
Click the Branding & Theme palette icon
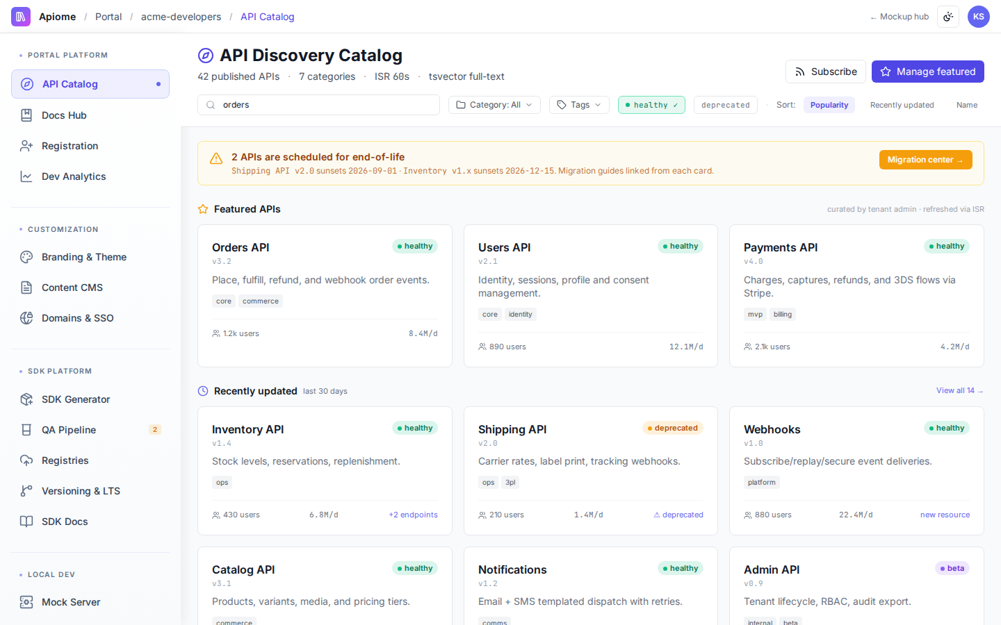(26, 257)
